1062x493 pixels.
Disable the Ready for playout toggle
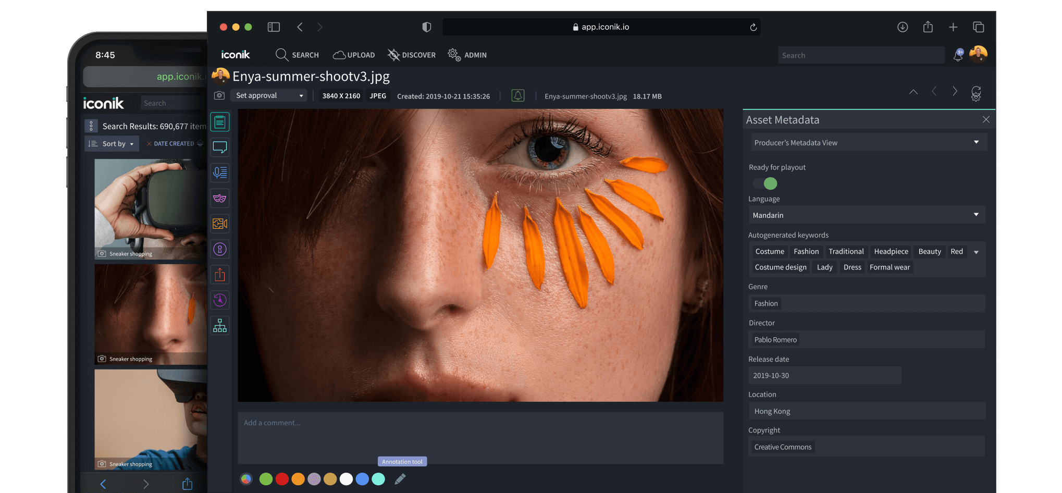click(764, 183)
